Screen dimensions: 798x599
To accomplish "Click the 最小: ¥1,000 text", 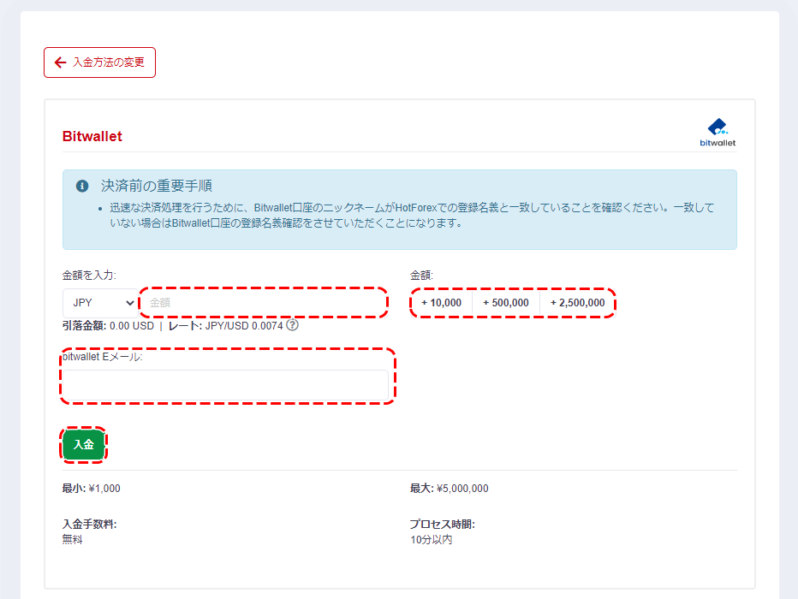I will [x=91, y=489].
